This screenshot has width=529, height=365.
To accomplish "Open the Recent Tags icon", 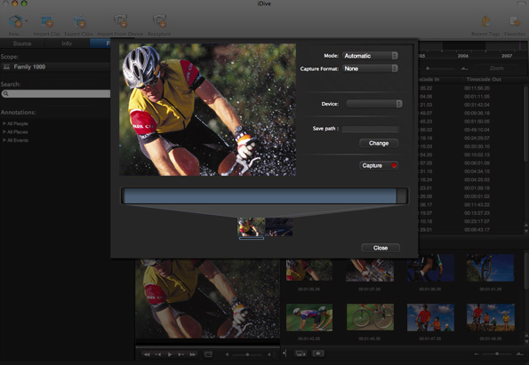I will pyautogui.click(x=485, y=21).
